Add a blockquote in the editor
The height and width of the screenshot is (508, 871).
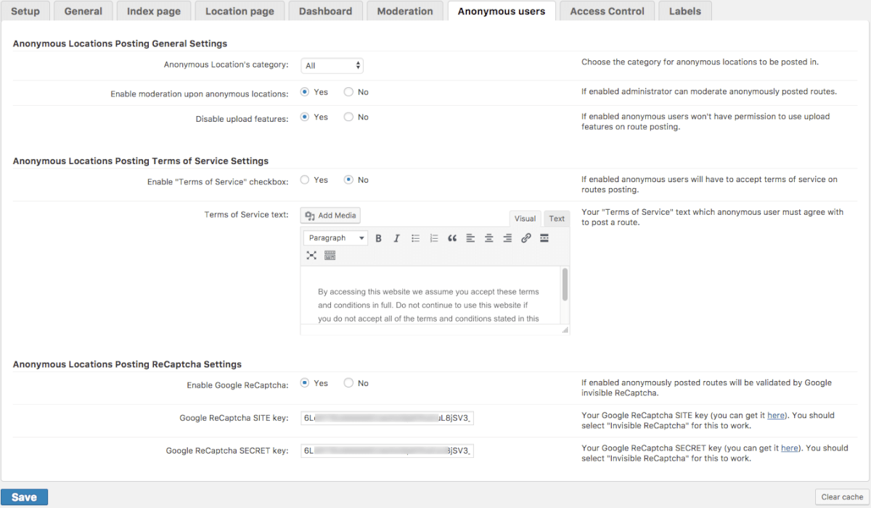coord(452,238)
